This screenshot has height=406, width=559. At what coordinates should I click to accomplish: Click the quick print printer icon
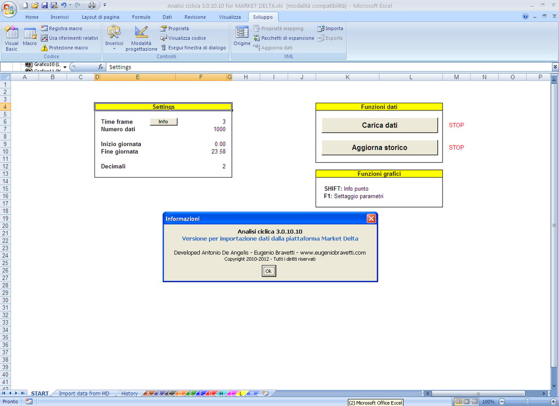[x=92, y=5]
